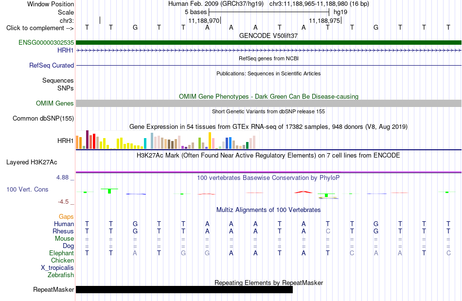
Task: Click the '5 bases' scale bar text
Action: (x=195, y=12)
